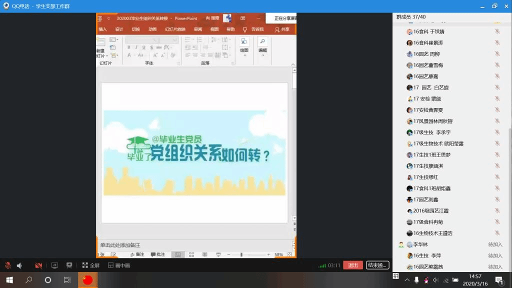Click the 告诉我 lightbulb search icon
This screenshot has height=288, width=512.
pos(245,29)
